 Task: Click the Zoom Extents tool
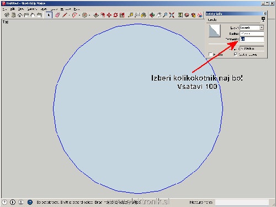172,15
